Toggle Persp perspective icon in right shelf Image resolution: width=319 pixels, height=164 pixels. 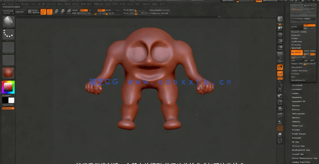(x=280, y=54)
